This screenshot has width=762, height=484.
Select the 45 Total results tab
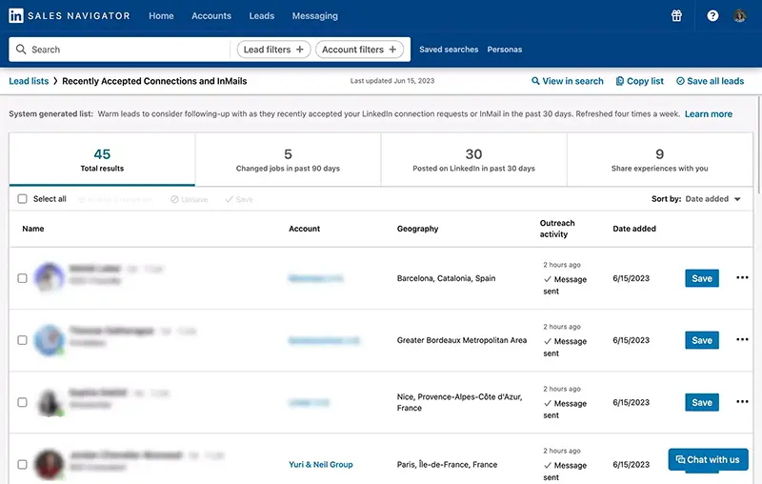[x=102, y=159]
